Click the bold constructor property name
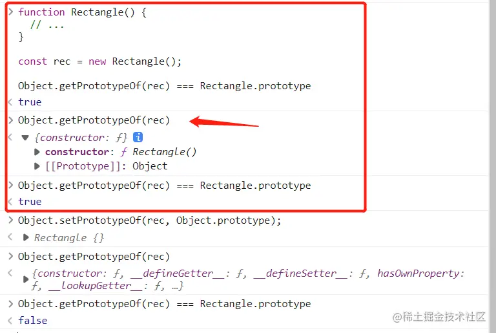 point(77,152)
